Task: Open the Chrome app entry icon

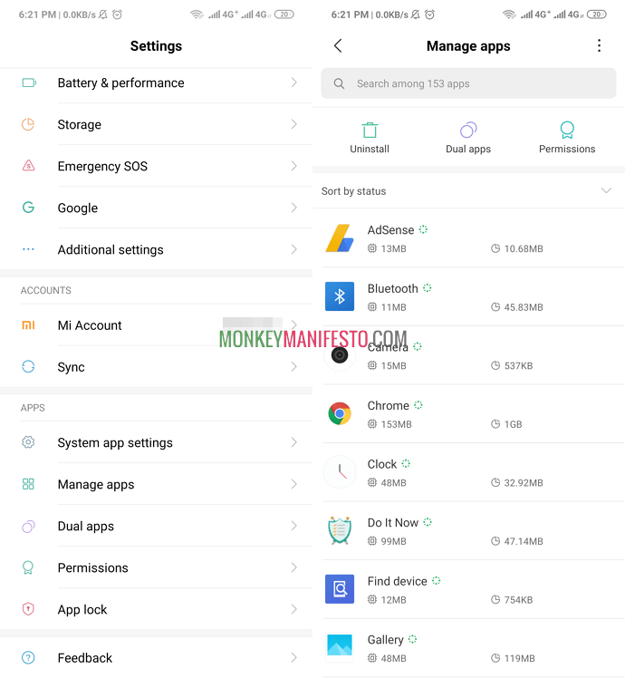Action: click(340, 414)
